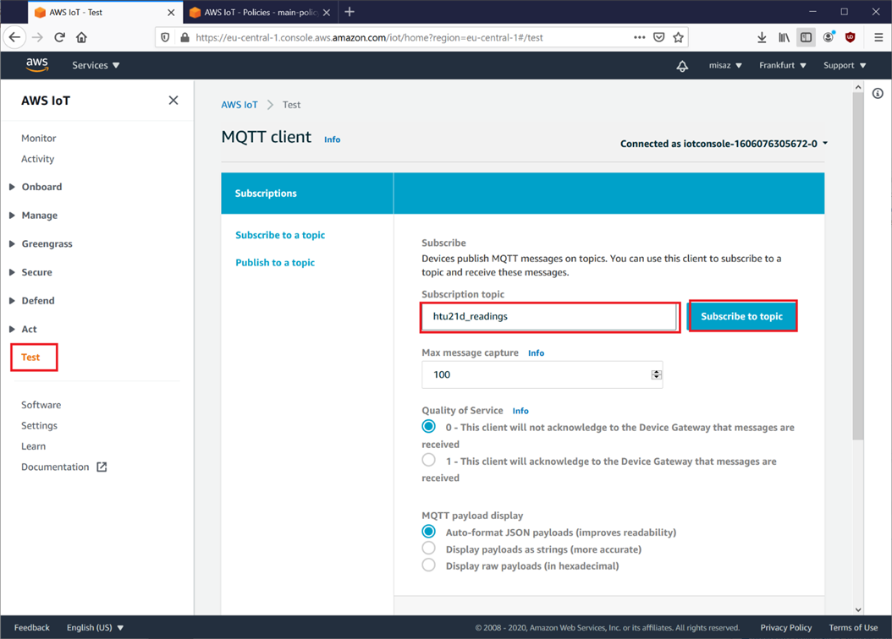Close the AWS IoT sidebar panel
Image resolution: width=892 pixels, height=639 pixels.
point(173,101)
